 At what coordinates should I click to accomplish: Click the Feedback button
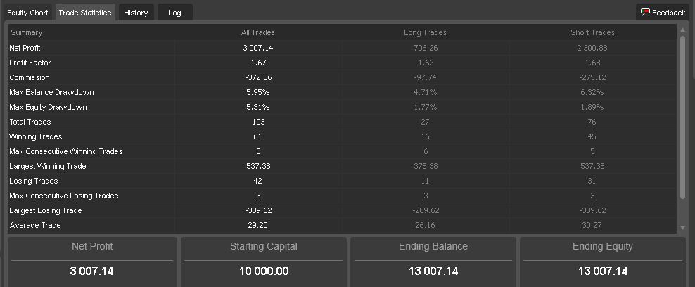pyautogui.click(x=663, y=13)
